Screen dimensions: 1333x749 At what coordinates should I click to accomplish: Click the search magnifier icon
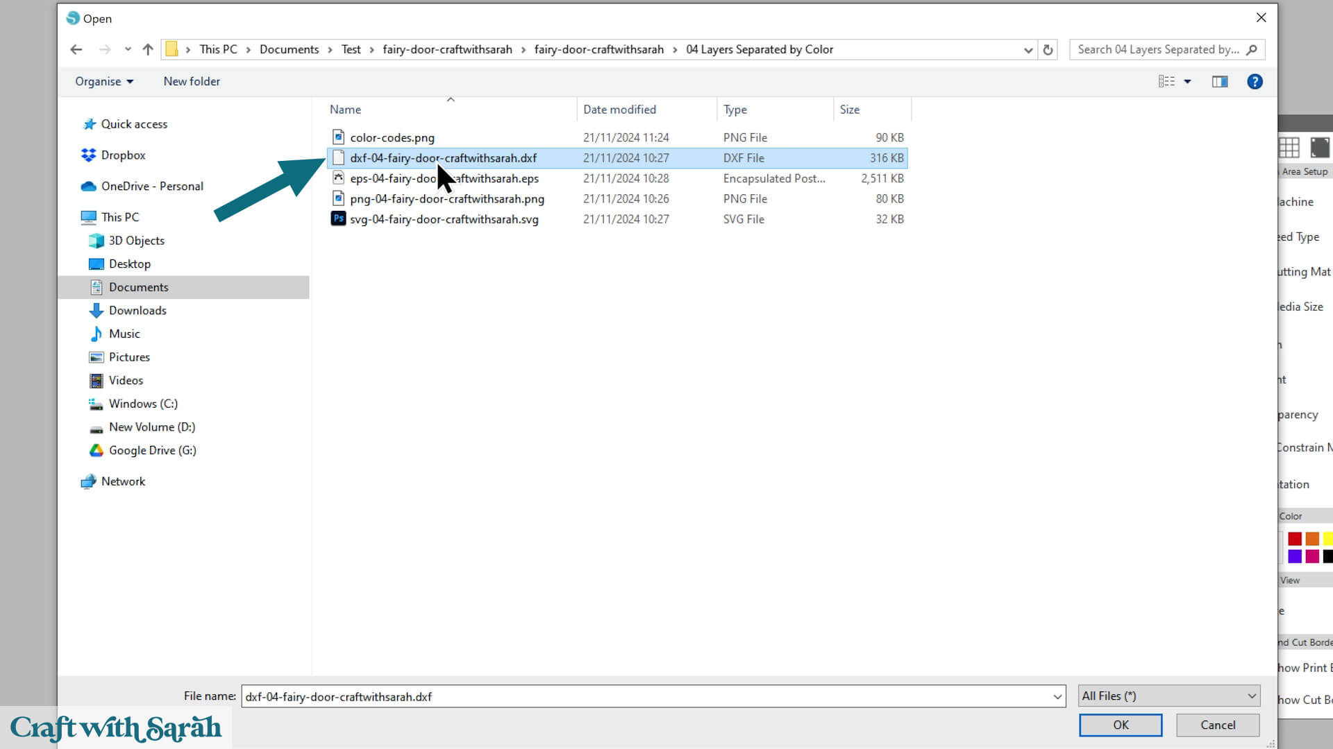tap(1252, 49)
